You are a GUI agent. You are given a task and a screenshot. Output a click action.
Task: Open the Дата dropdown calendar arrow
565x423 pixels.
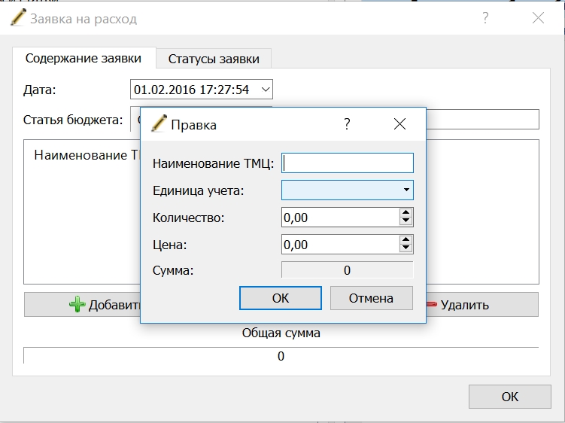point(266,90)
